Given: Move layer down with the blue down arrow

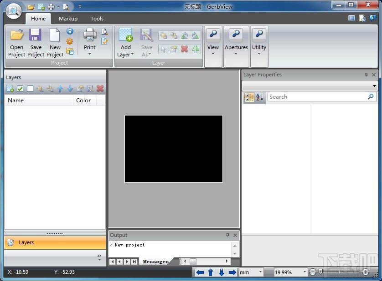Looking at the screenshot, I should point(70,89).
